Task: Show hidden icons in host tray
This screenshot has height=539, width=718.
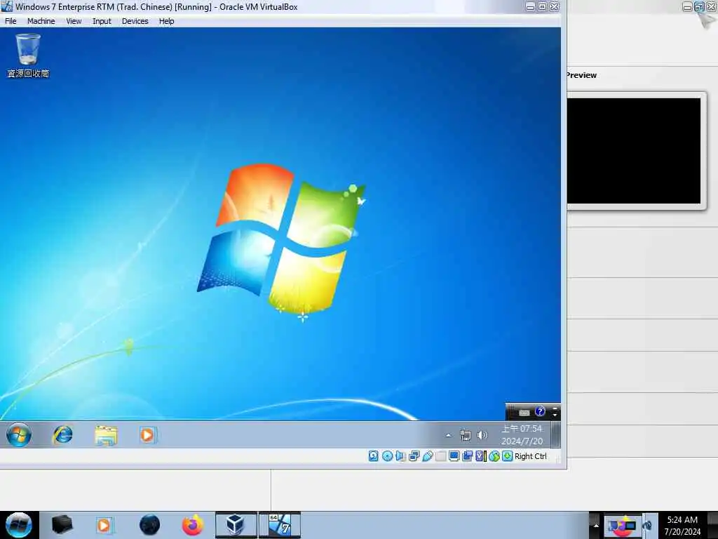Action: pyautogui.click(x=596, y=525)
